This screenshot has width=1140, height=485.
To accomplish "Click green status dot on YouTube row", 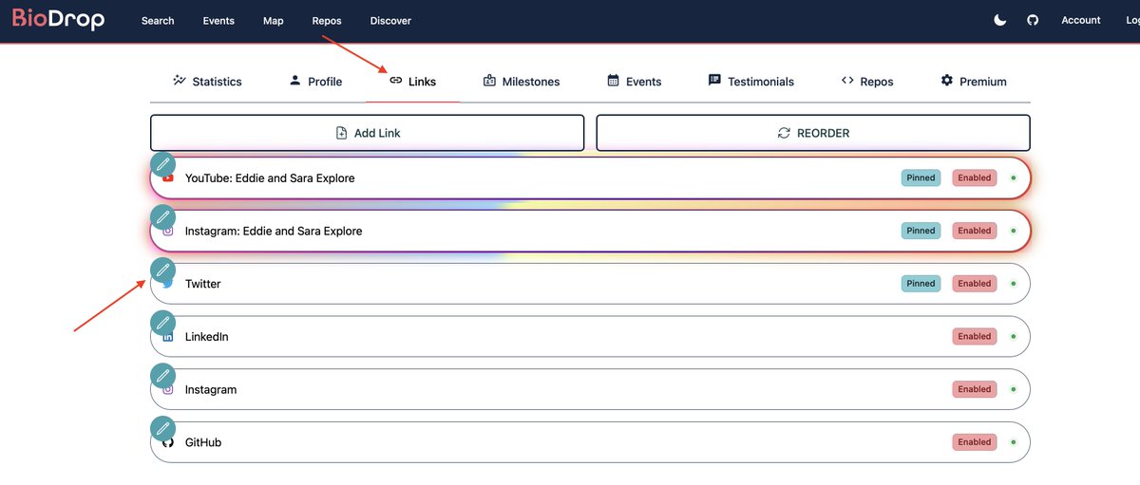I will pyautogui.click(x=1013, y=177).
